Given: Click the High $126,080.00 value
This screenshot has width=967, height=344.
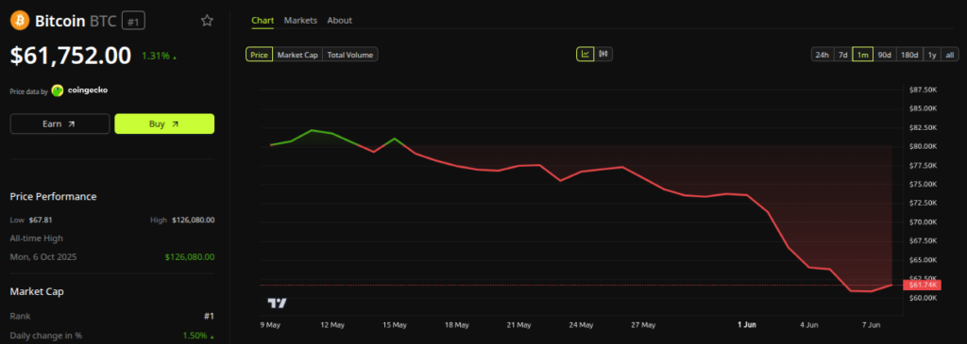Looking at the screenshot, I should click(x=193, y=220).
